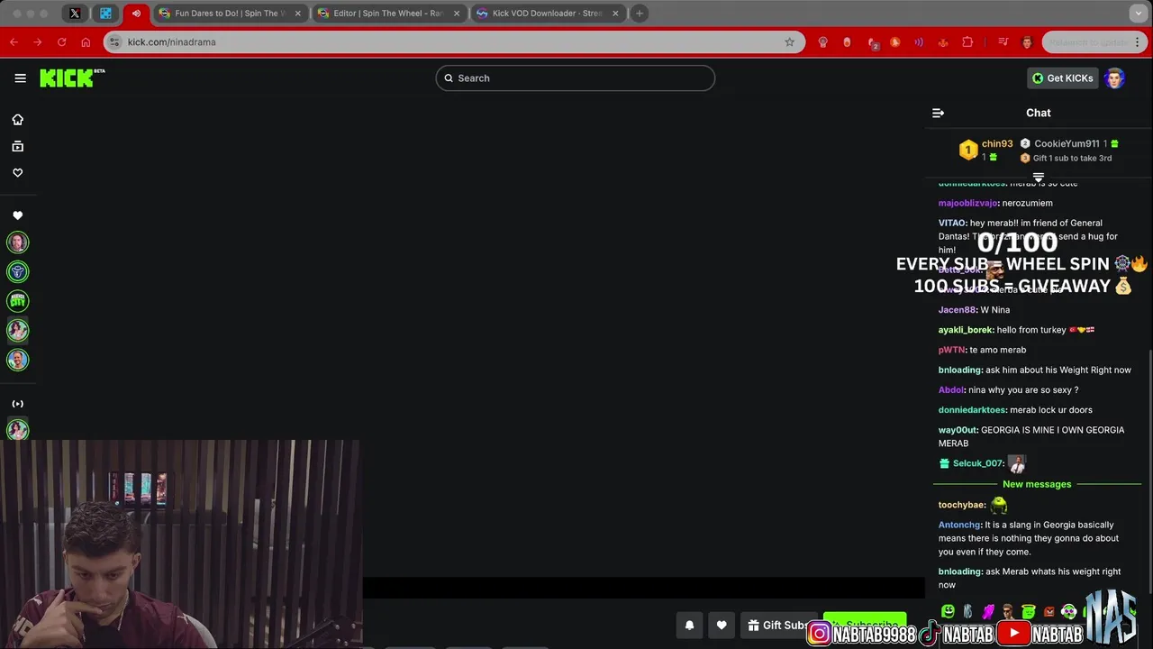Open the Recommended live broadcast icon in sidebar
1153x649 pixels.
click(17, 404)
